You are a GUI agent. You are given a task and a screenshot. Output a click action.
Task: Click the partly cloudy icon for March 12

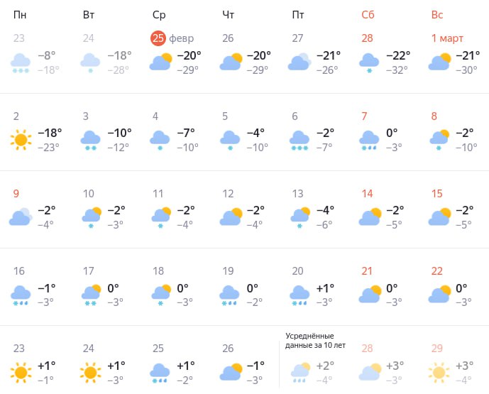coord(230,217)
